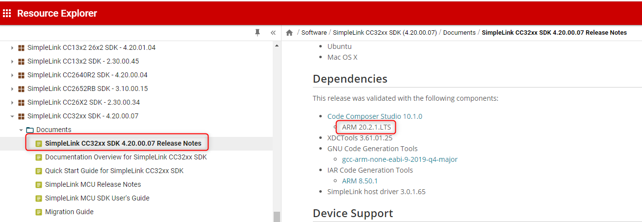Click the Mac OS X list item
The width and height of the screenshot is (642, 222).
tap(342, 57)
